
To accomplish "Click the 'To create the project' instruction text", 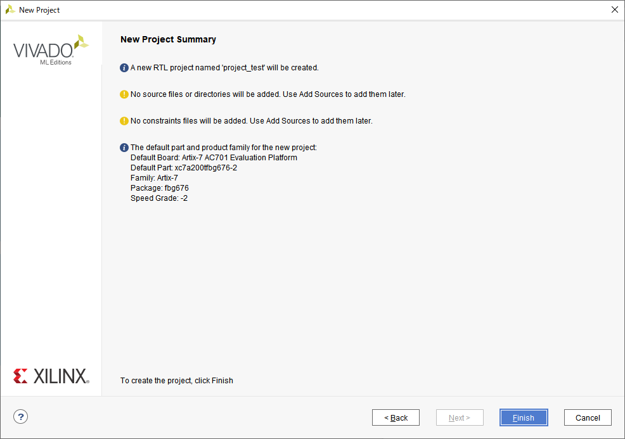I will tap(177, 381).
